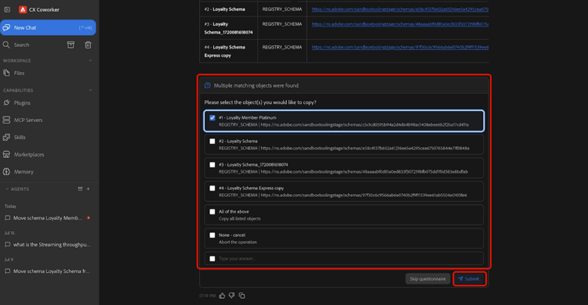The height and width of the screenshot is (305, 588).
Task: Collapse the Workspace section chevron
Action: (90, 61)
